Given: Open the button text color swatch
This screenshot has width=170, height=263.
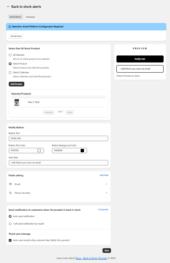Looking at the screenshot, I should tap(39, 151).
